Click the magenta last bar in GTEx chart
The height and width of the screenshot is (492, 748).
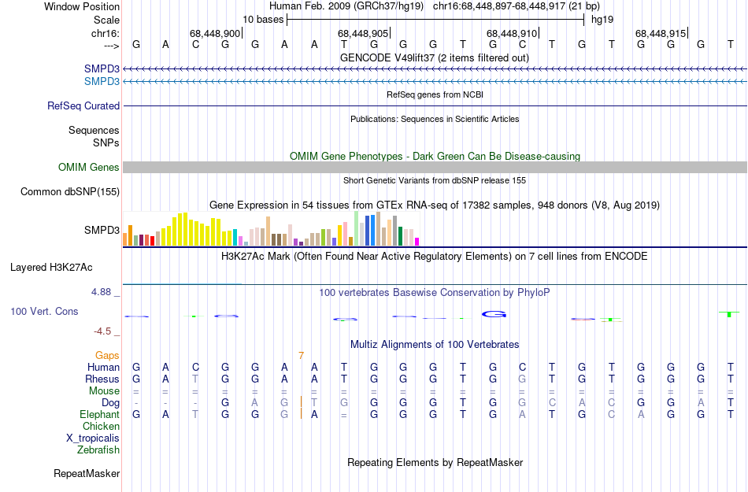click(x=417, y=242)
